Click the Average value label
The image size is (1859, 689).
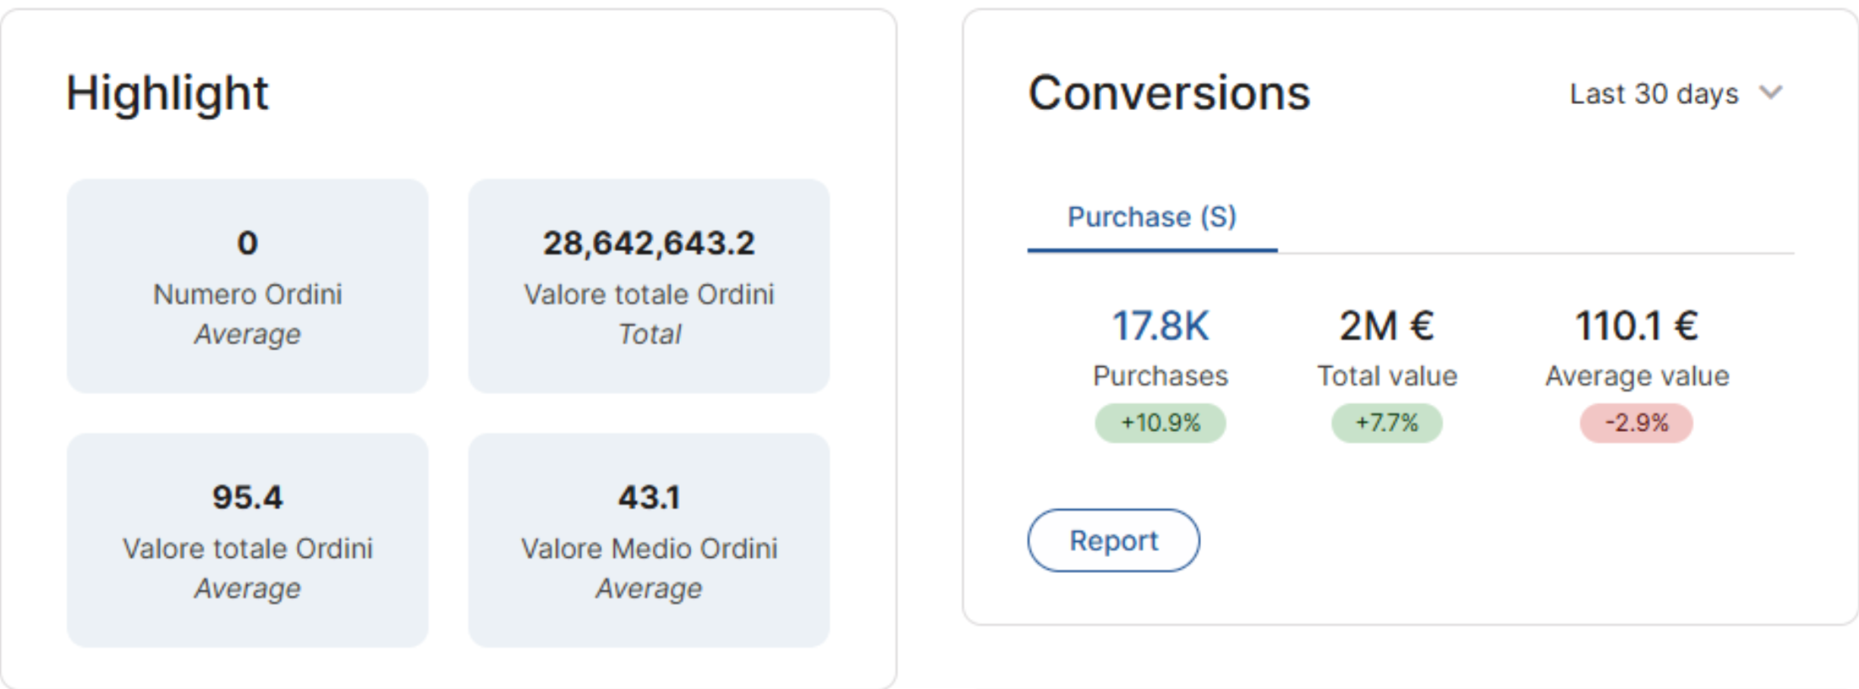(x=1636, y=376)
